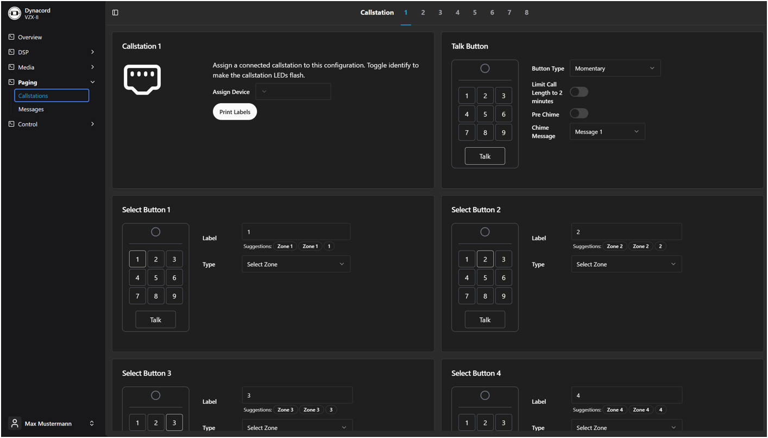This screenshot has height=438, width=768.
Task: Open the Button Type Momentary dropdown
Action: [x=615, y=68]
